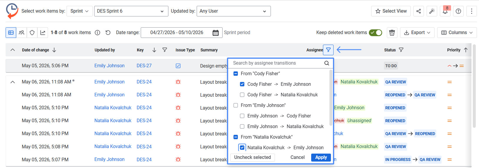The image size is (479, 168).
Task: Click "May 05, 2026, 5:07 PM" date cell
Action: [45, 159]
